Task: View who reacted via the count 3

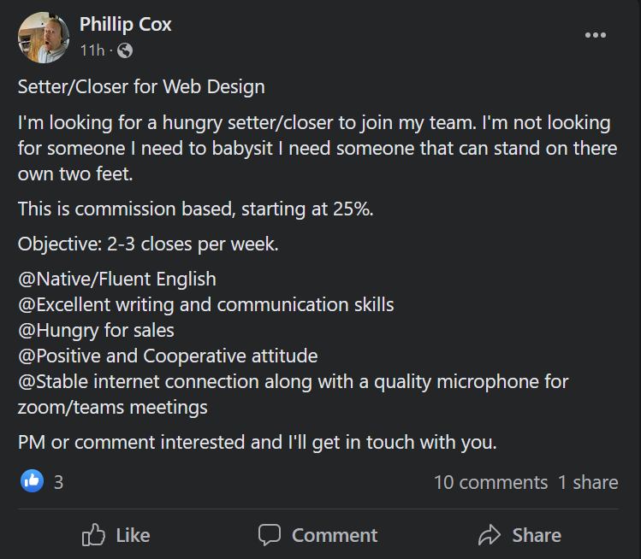Action: coord(58,482)
